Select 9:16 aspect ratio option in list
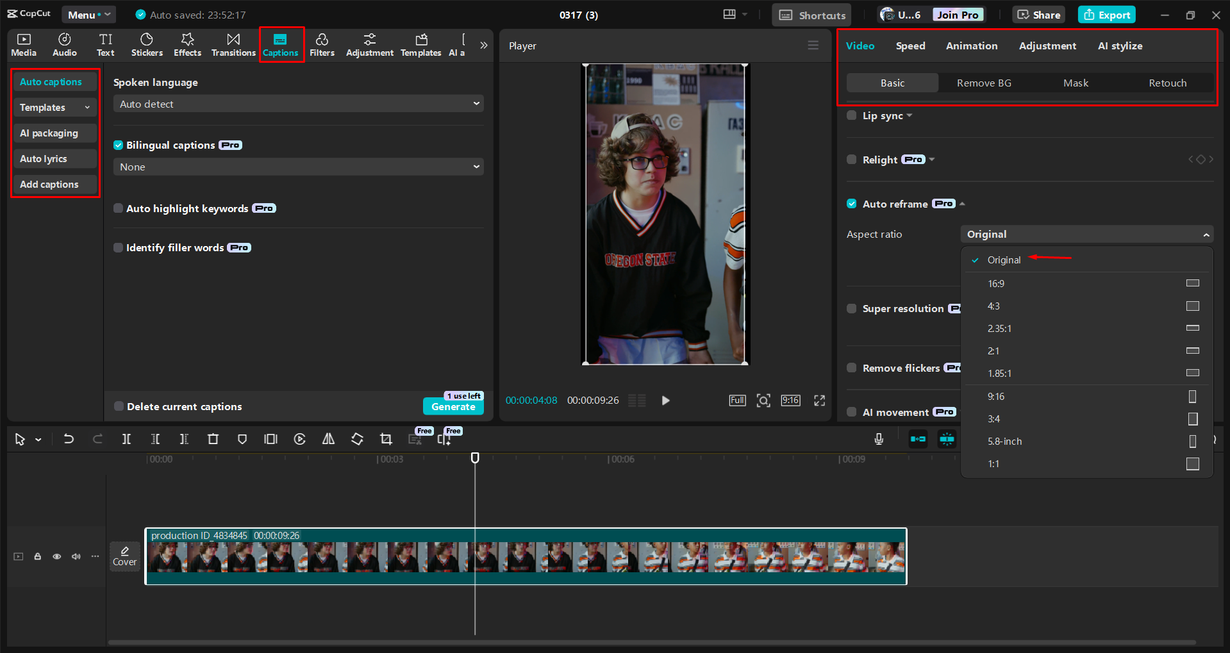This screenshot has height=653, width=1230. 1086,397
